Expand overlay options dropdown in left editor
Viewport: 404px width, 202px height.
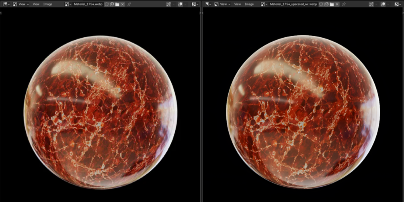tap(185, 4)
